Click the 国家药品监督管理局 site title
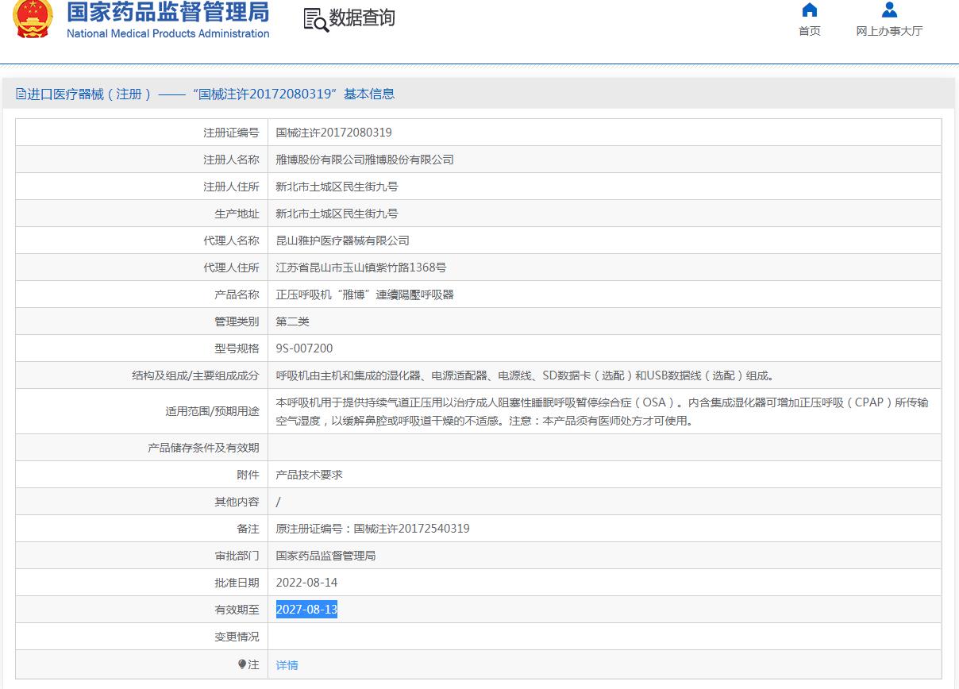Viewport: 959px width, 689px height. click(168, 12)
